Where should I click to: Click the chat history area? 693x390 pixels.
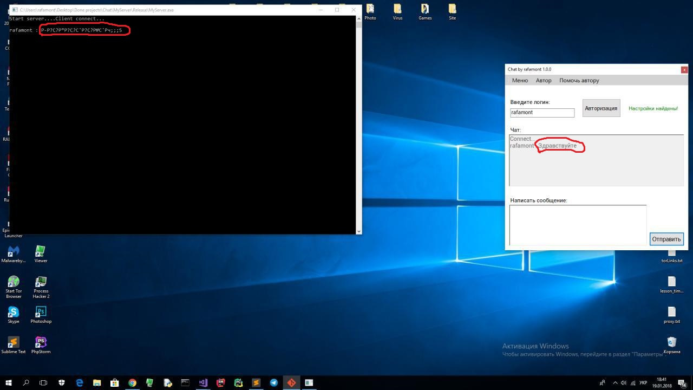click(x=596, y=160)
